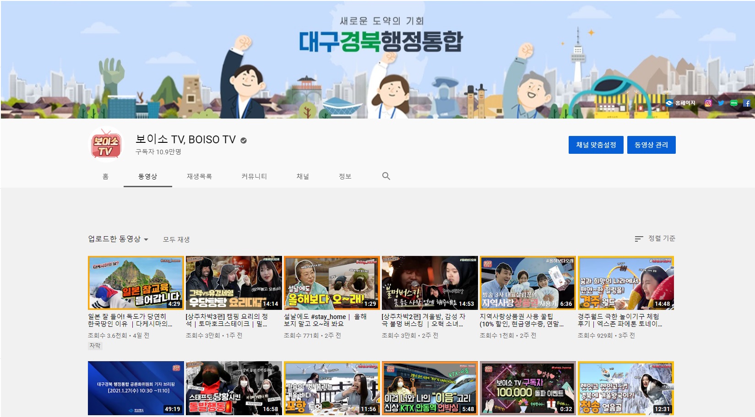Open the 경주월드 14:48 video thumbnail
The image size is (755, 417).
(x=625, y=282)
